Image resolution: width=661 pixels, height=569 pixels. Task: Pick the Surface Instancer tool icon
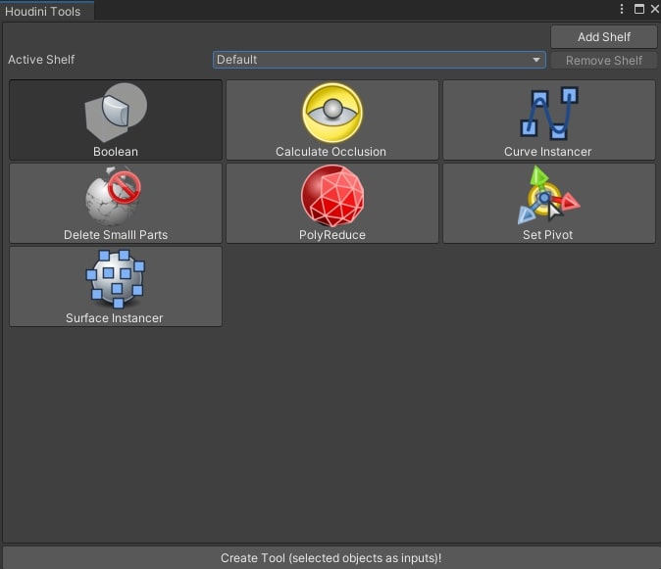116,279
